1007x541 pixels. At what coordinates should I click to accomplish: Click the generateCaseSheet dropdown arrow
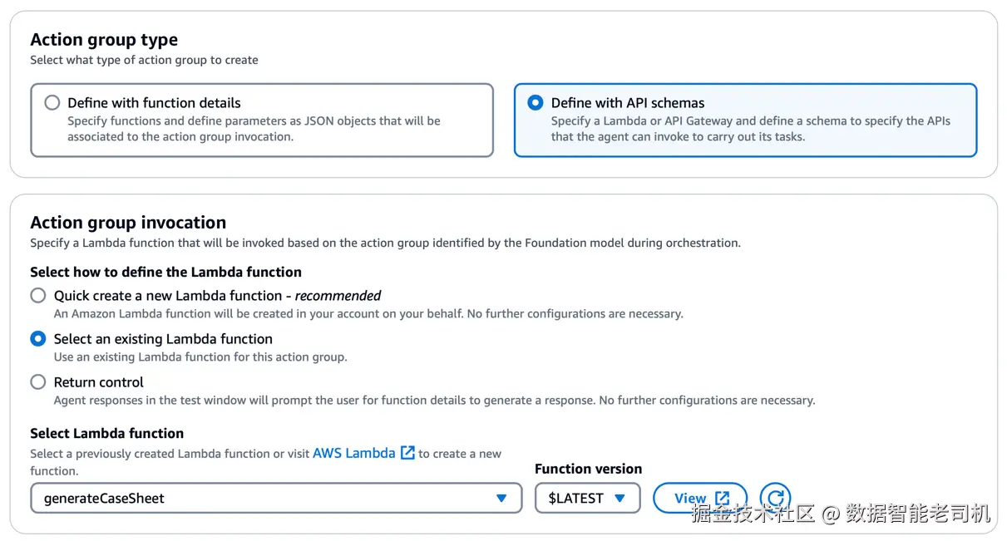coord(501,498)
